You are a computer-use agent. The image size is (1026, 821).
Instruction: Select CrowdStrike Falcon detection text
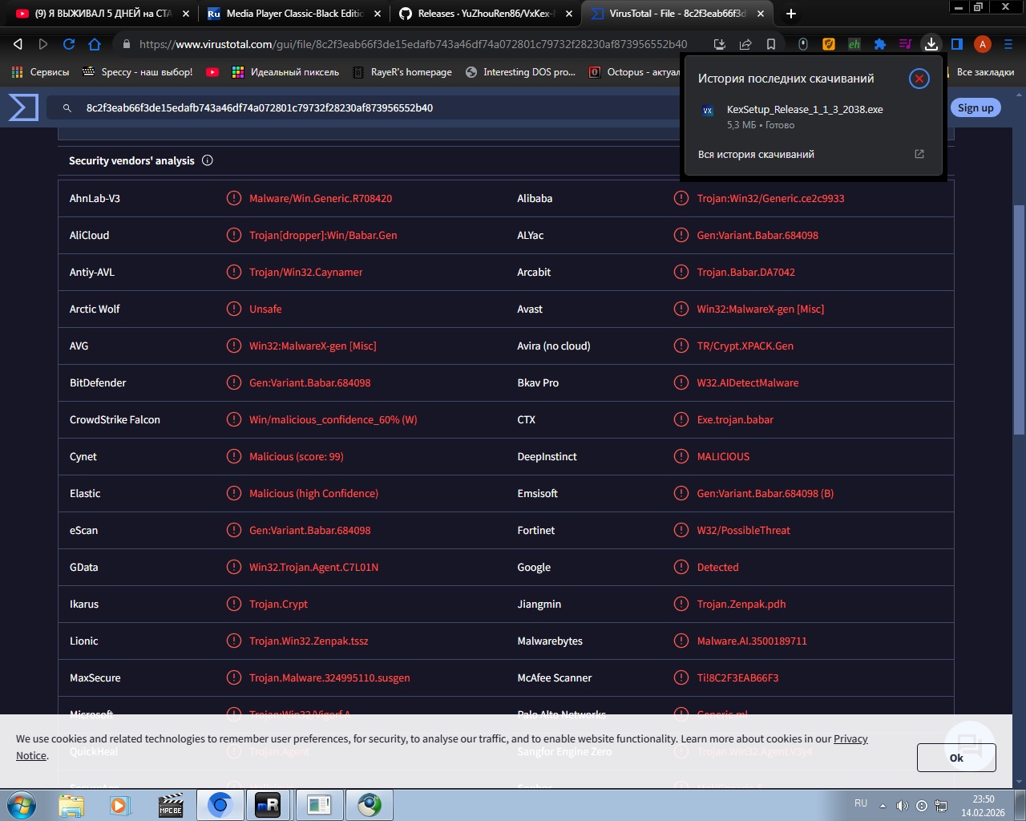[x=333, y=419]
